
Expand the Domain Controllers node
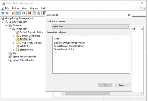[14, 36]
